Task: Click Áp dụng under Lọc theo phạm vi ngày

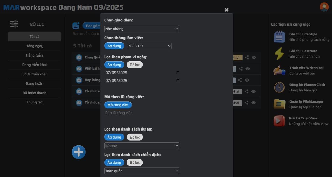Action: 114,65
